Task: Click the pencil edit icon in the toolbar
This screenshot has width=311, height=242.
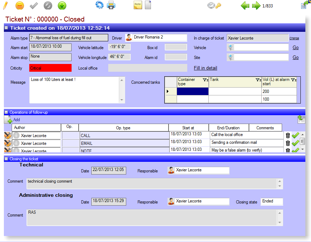Action: point(6,5)
